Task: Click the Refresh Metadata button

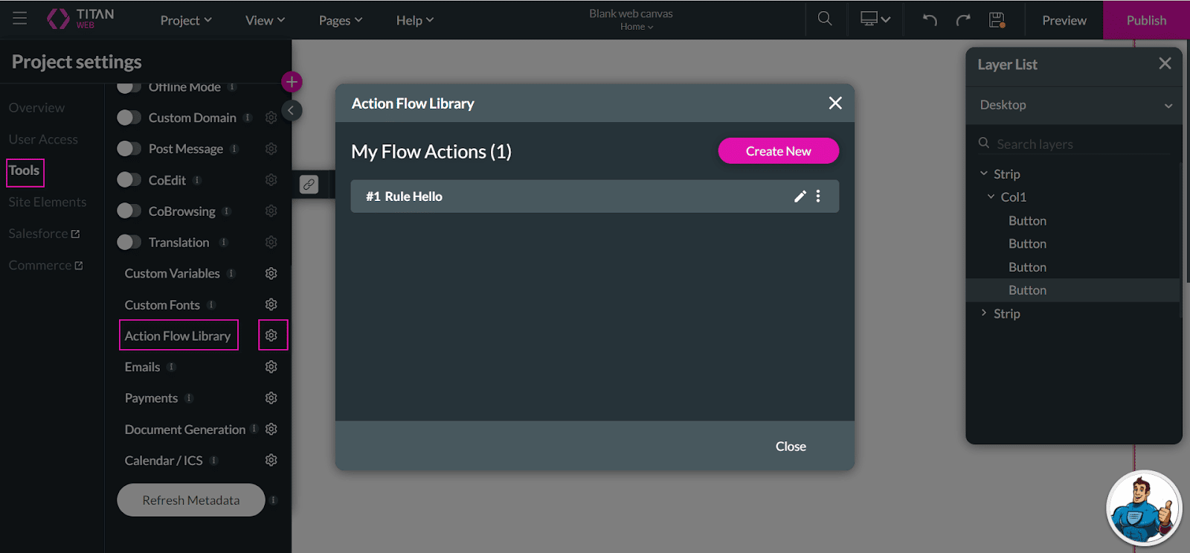Action: pyautogui.click(x=191, y=500)
